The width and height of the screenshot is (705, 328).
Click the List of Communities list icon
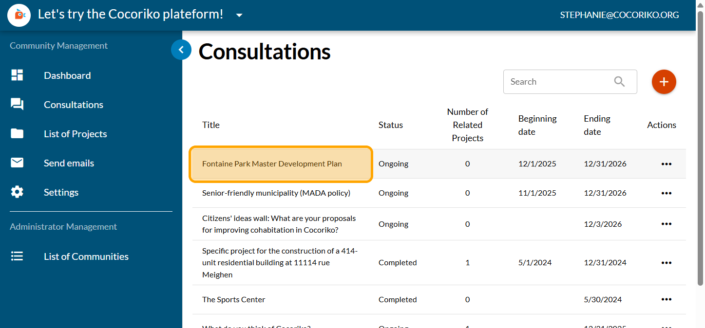click(x=17, y=256)
